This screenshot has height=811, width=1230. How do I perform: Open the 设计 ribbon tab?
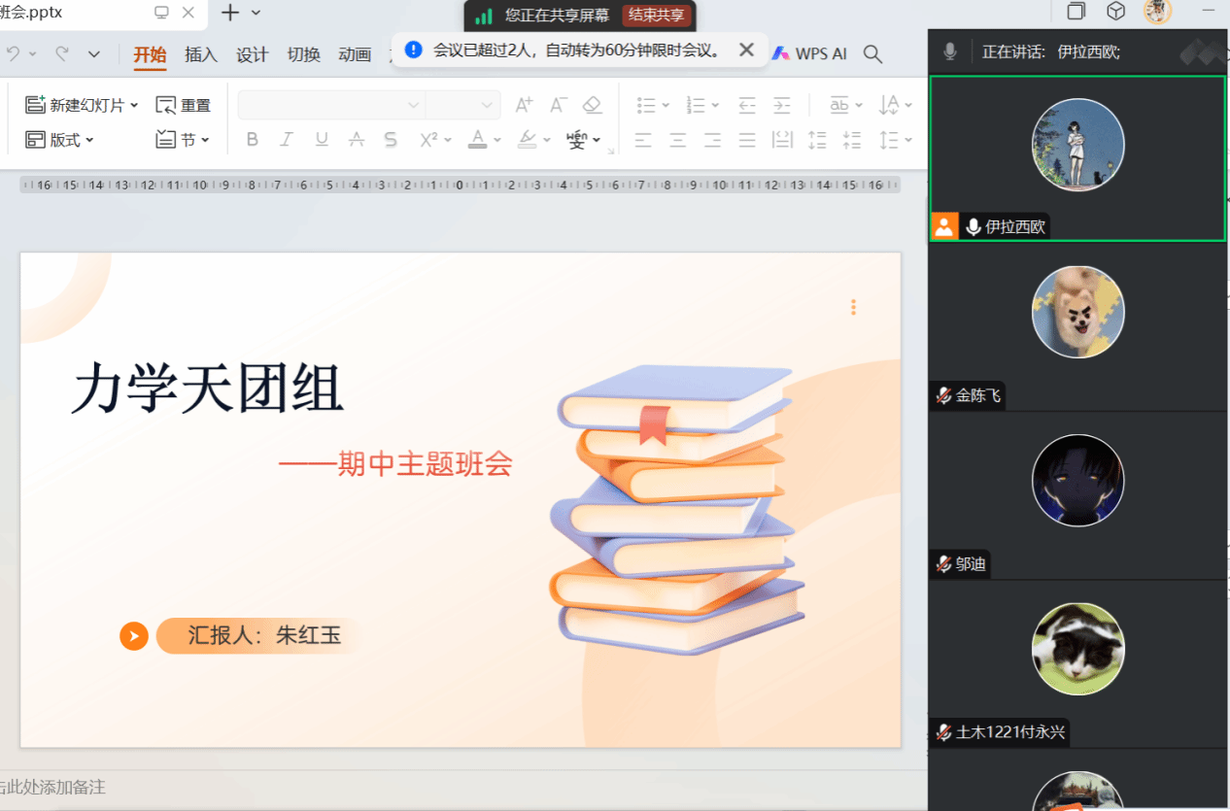coord(253,54)
